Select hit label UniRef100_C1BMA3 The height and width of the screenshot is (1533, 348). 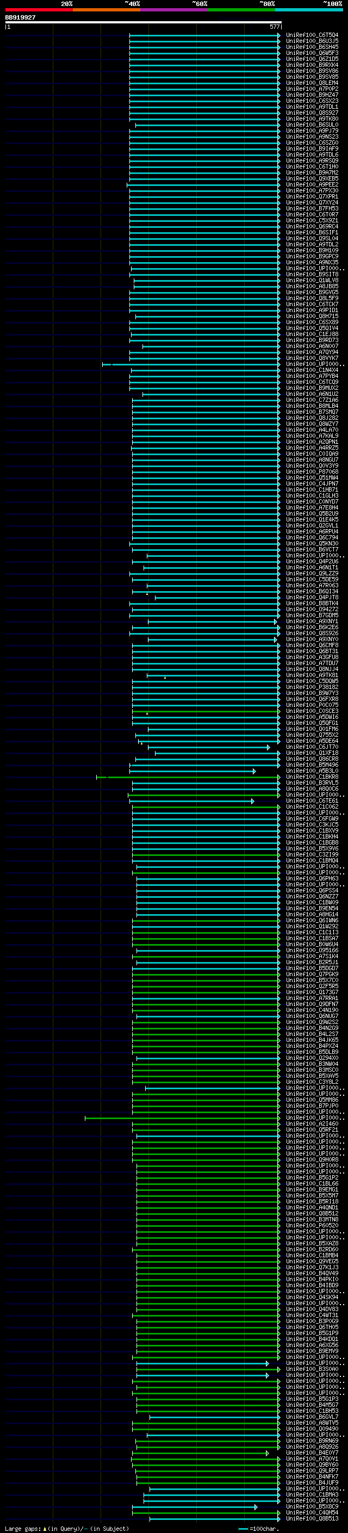coord(312,1494)
